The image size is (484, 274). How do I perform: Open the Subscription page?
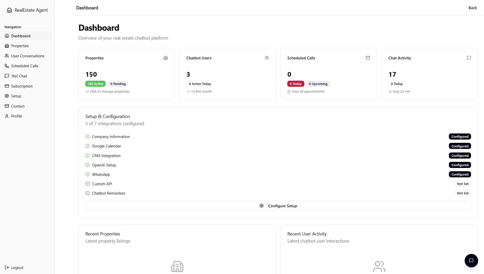coord(27,86)
